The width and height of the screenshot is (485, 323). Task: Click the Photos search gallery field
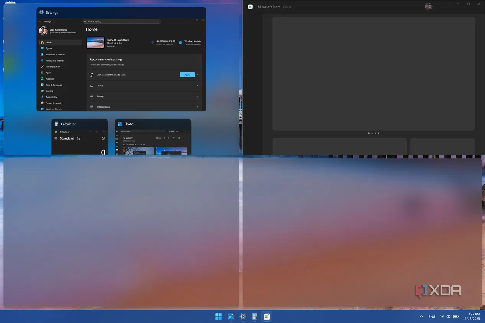pyautogui.click(x=144, y=131)
